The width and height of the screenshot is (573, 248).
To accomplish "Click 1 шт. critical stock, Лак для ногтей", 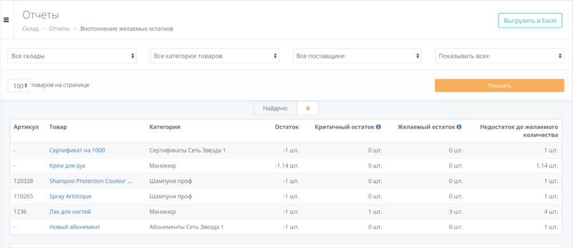I will click(x=376, y=211).
